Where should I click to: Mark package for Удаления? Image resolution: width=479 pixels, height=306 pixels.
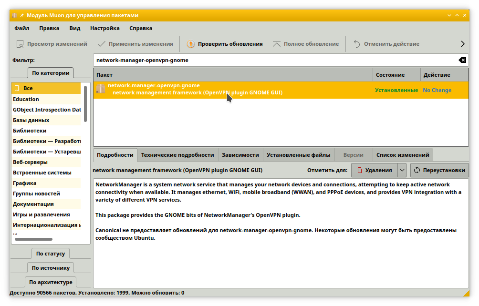click(375, 170)
